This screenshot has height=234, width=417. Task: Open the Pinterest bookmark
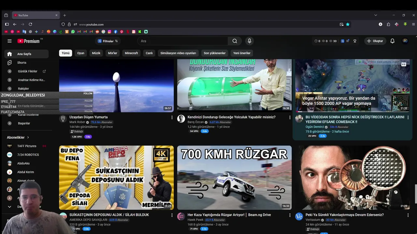pos(122,32)
